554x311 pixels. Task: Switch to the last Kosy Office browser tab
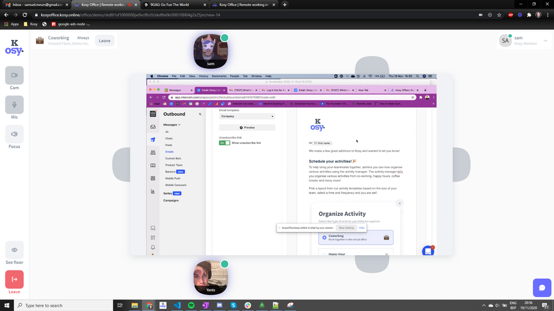coord(243,4)
